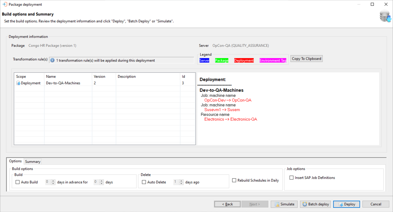Check Insert SAP Job Definitions

(x=291, y=177)
